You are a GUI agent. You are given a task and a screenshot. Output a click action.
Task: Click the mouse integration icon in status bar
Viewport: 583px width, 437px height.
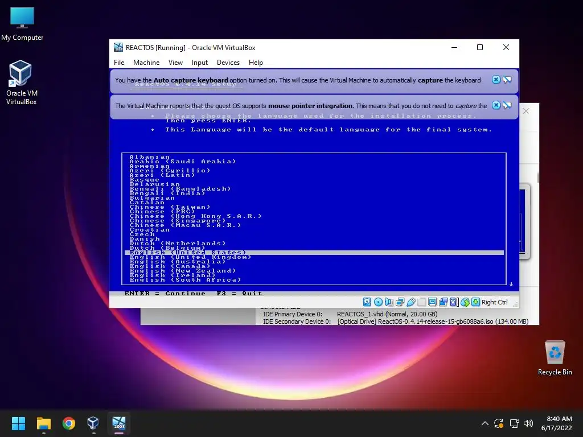coord(465,302)
